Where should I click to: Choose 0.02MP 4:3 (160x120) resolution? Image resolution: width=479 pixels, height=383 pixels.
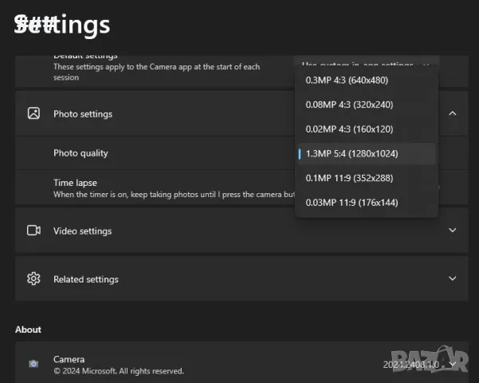click(x=367, y=129)
